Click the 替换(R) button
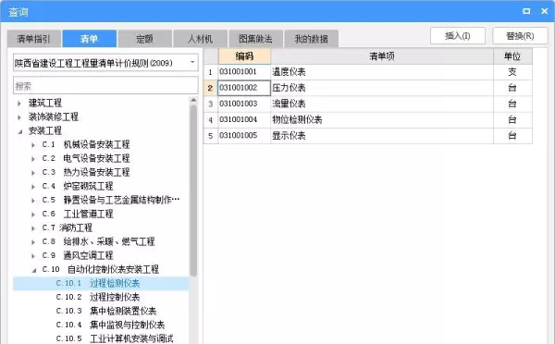This screenshot has height=344, width=555. [520, 36]
